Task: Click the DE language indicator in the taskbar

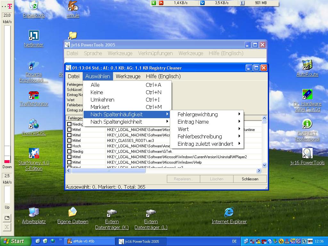Action: tap(234, 241)
